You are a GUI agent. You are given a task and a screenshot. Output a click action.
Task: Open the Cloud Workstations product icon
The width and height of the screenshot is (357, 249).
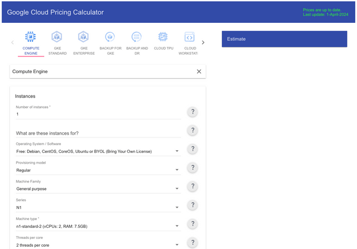(x=189, y=37)
